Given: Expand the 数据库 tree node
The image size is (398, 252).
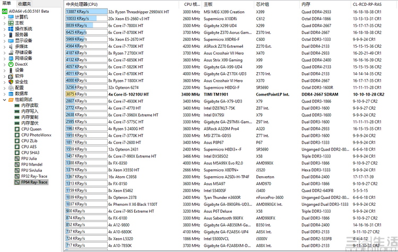Looking at the screenshot, I should click(x=4, y=94).
